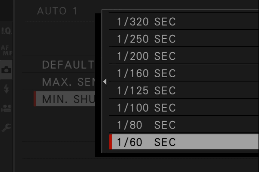Set shutter speed to 1/80 SEC
This screenshot has width=259, height=172.
click(x=184, y=125)
